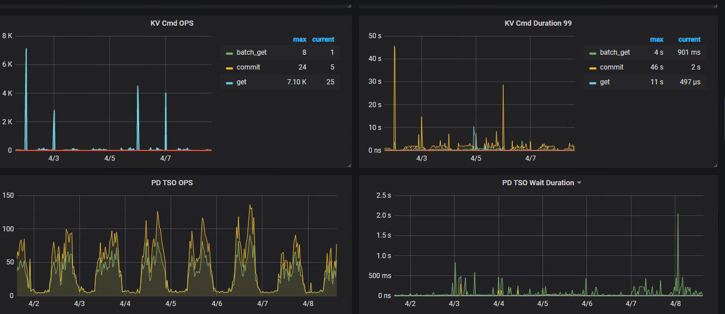The width and height of the screenshot is (725, 314).
Task: Show only batch_get in KV Cmd Duration 99
Action: 614,52
